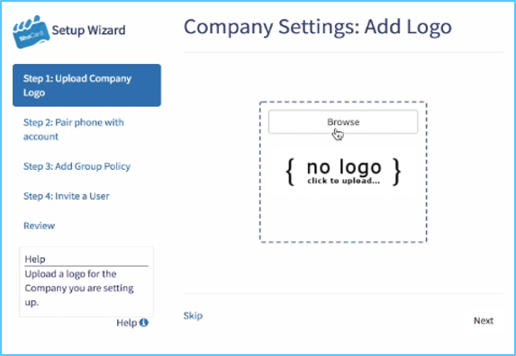Click the help text about uploading a logo
The width and height of the screenshot is (516, 356).
pyautogui.click(x=79, y=288)
